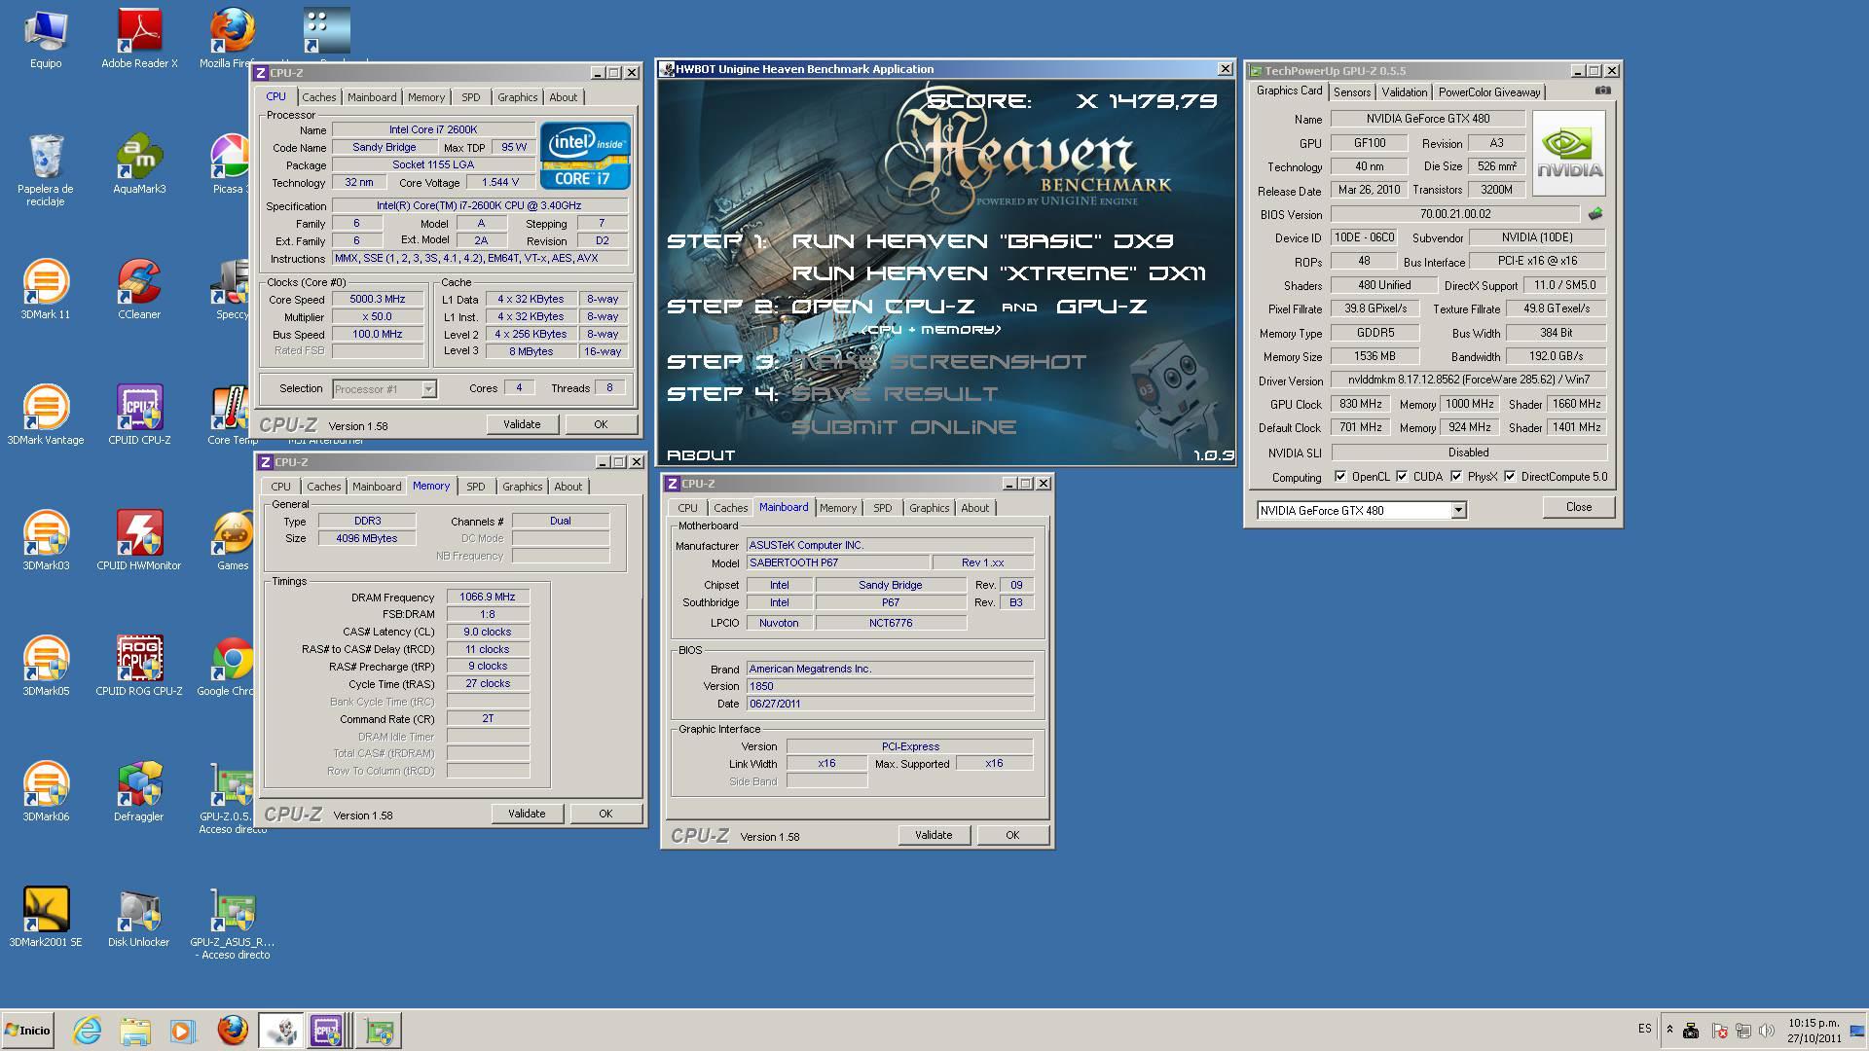Open Internet Explorer from taskbar
The image size is (1869, 1051).
pos(87,1031)
